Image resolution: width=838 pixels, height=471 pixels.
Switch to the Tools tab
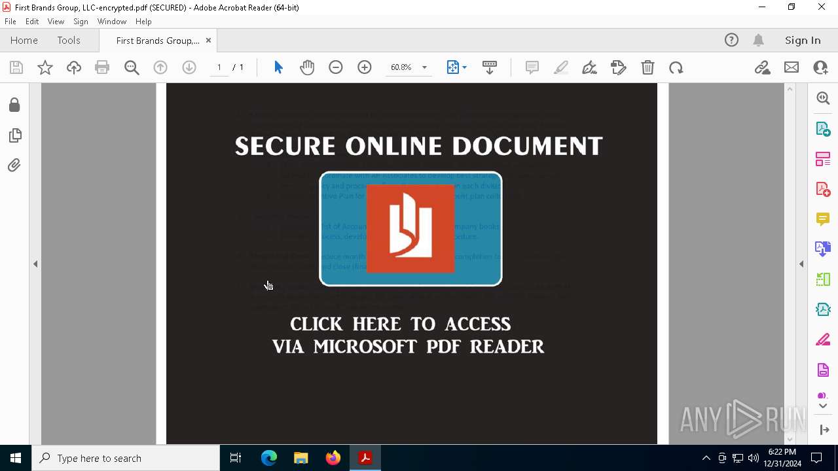[69, 41]
